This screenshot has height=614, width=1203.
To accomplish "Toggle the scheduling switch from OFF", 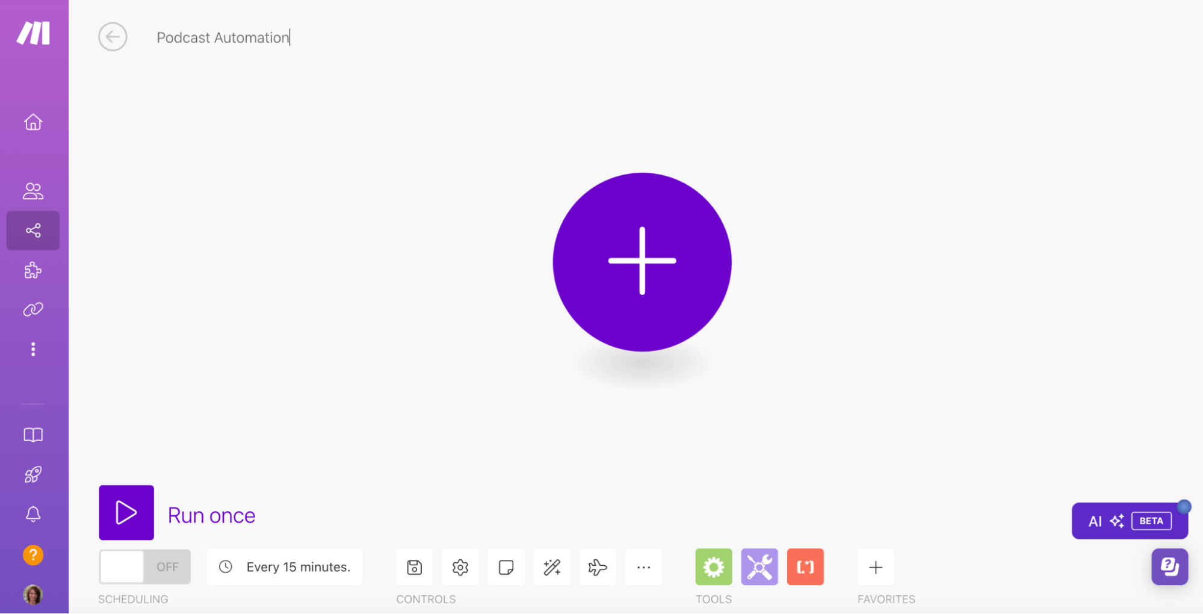I will click(x=145, y=567).
